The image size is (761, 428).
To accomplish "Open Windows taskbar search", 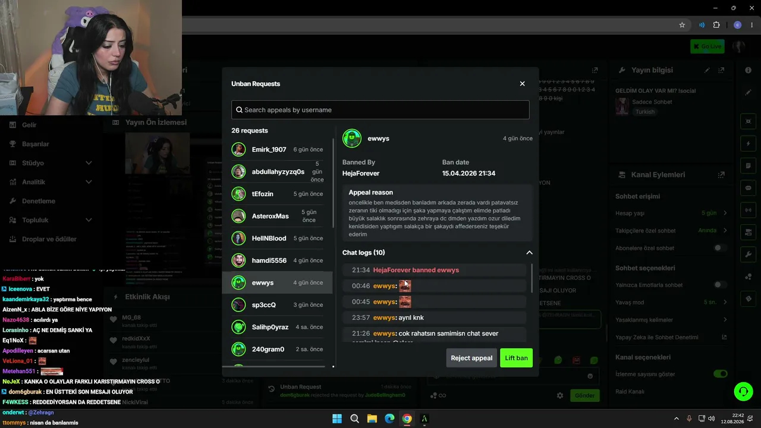I will pyautogui.click(x=354, y=418).
